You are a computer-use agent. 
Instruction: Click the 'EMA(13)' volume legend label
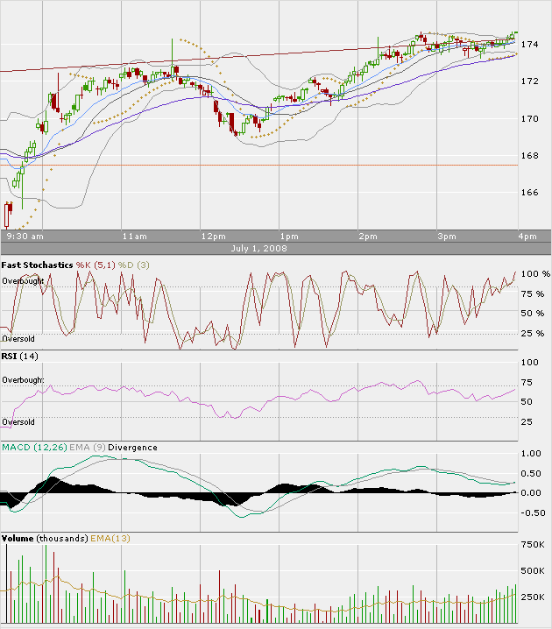(x=110, y=539)
